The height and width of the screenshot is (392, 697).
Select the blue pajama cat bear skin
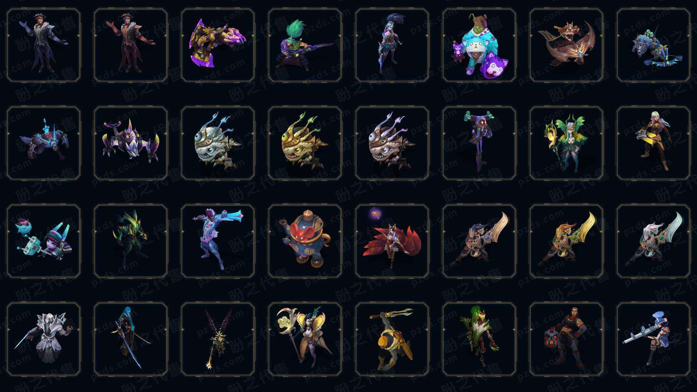click(x=479, y=45)
